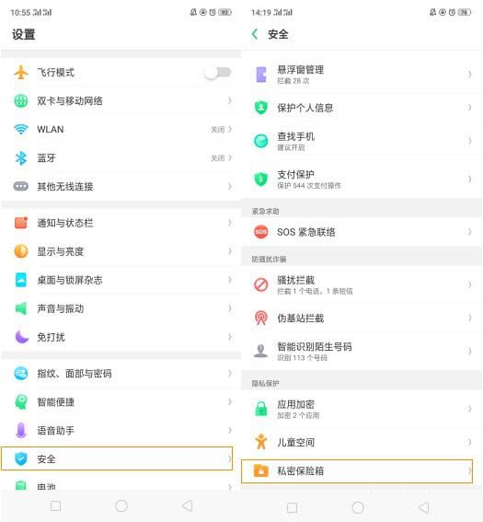Open 指纹、面部与密码 settings entry

(x=121, y=373)
